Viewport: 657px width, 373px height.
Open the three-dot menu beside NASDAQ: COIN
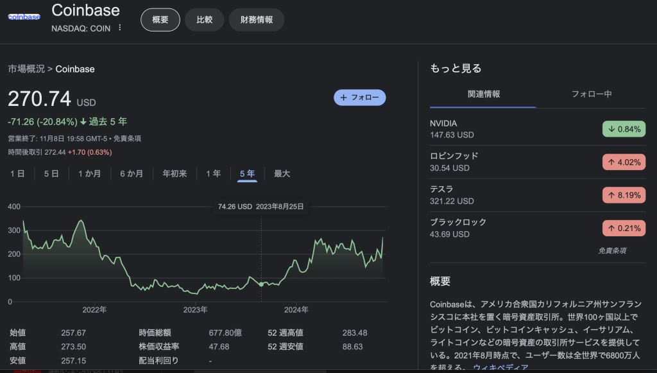click(x=119, y=28)
